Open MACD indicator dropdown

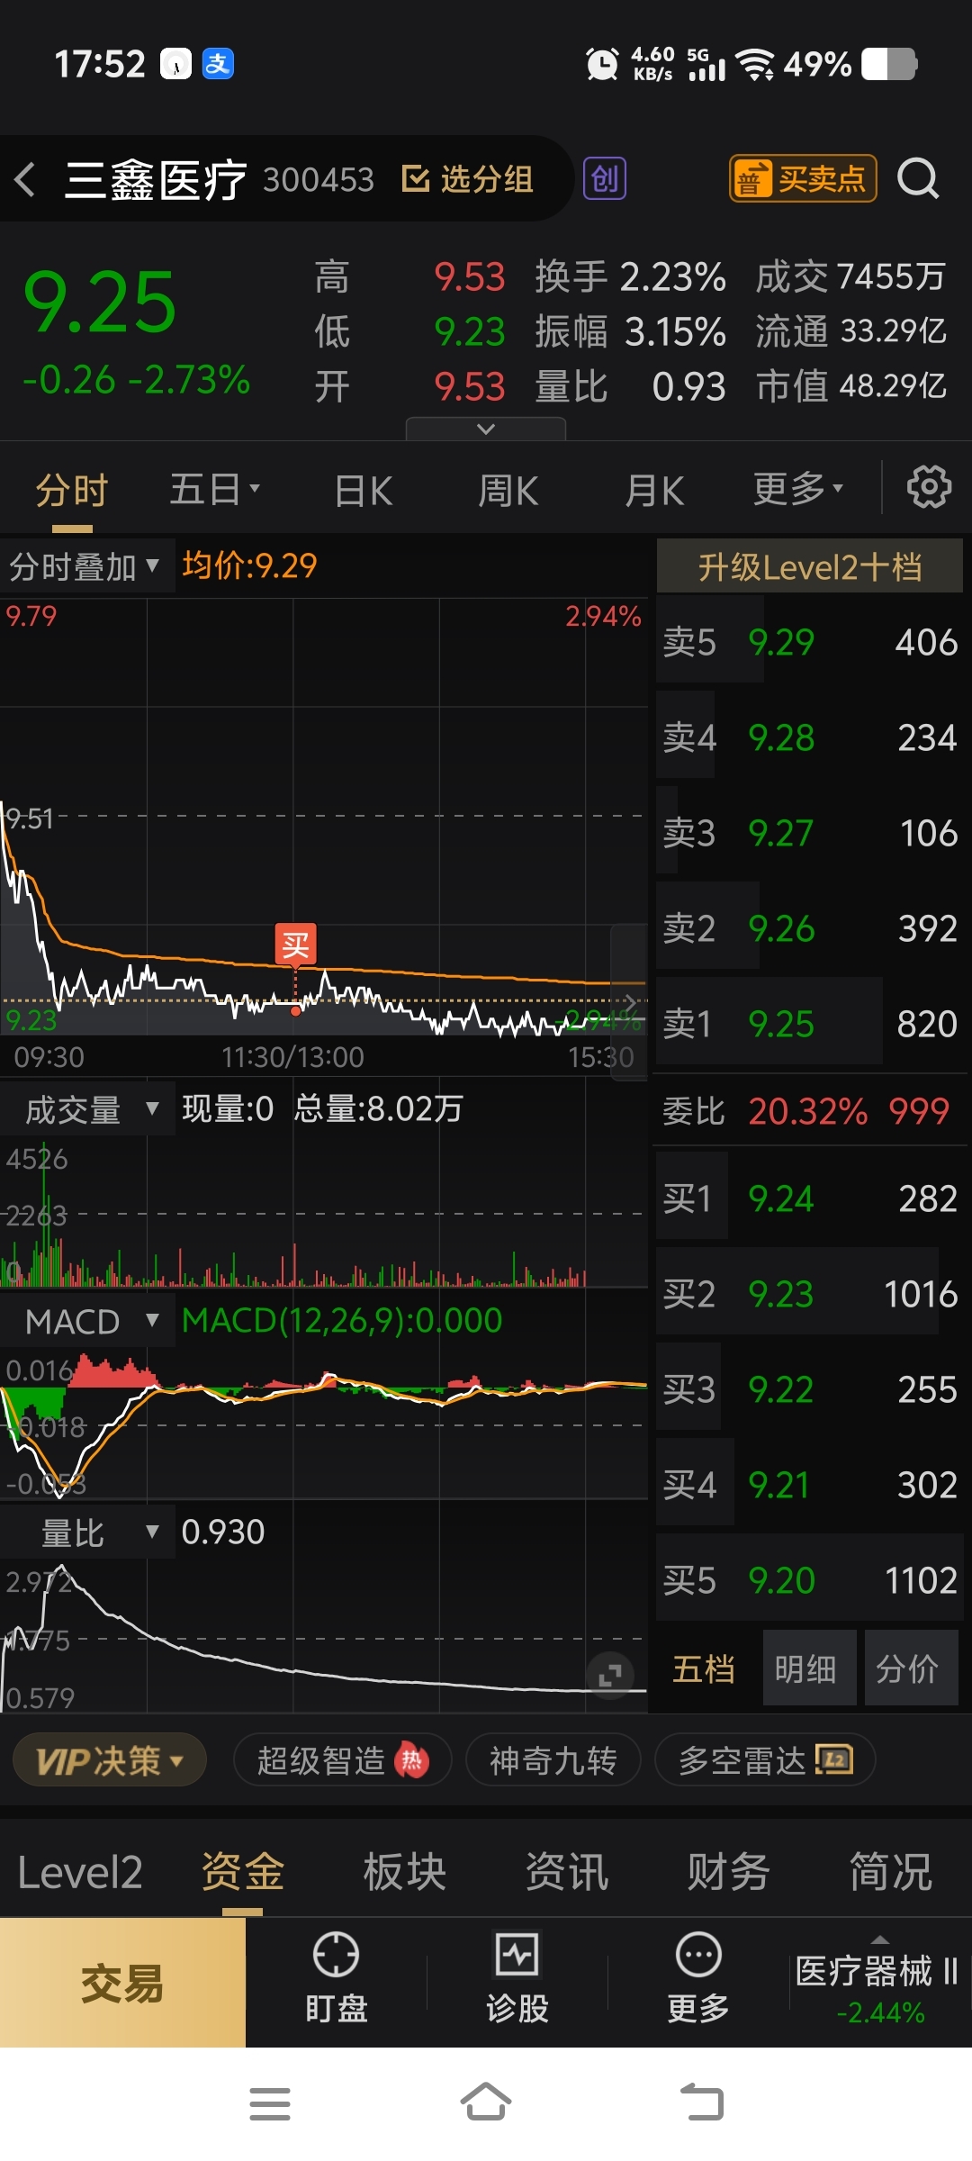[86, 1321]
